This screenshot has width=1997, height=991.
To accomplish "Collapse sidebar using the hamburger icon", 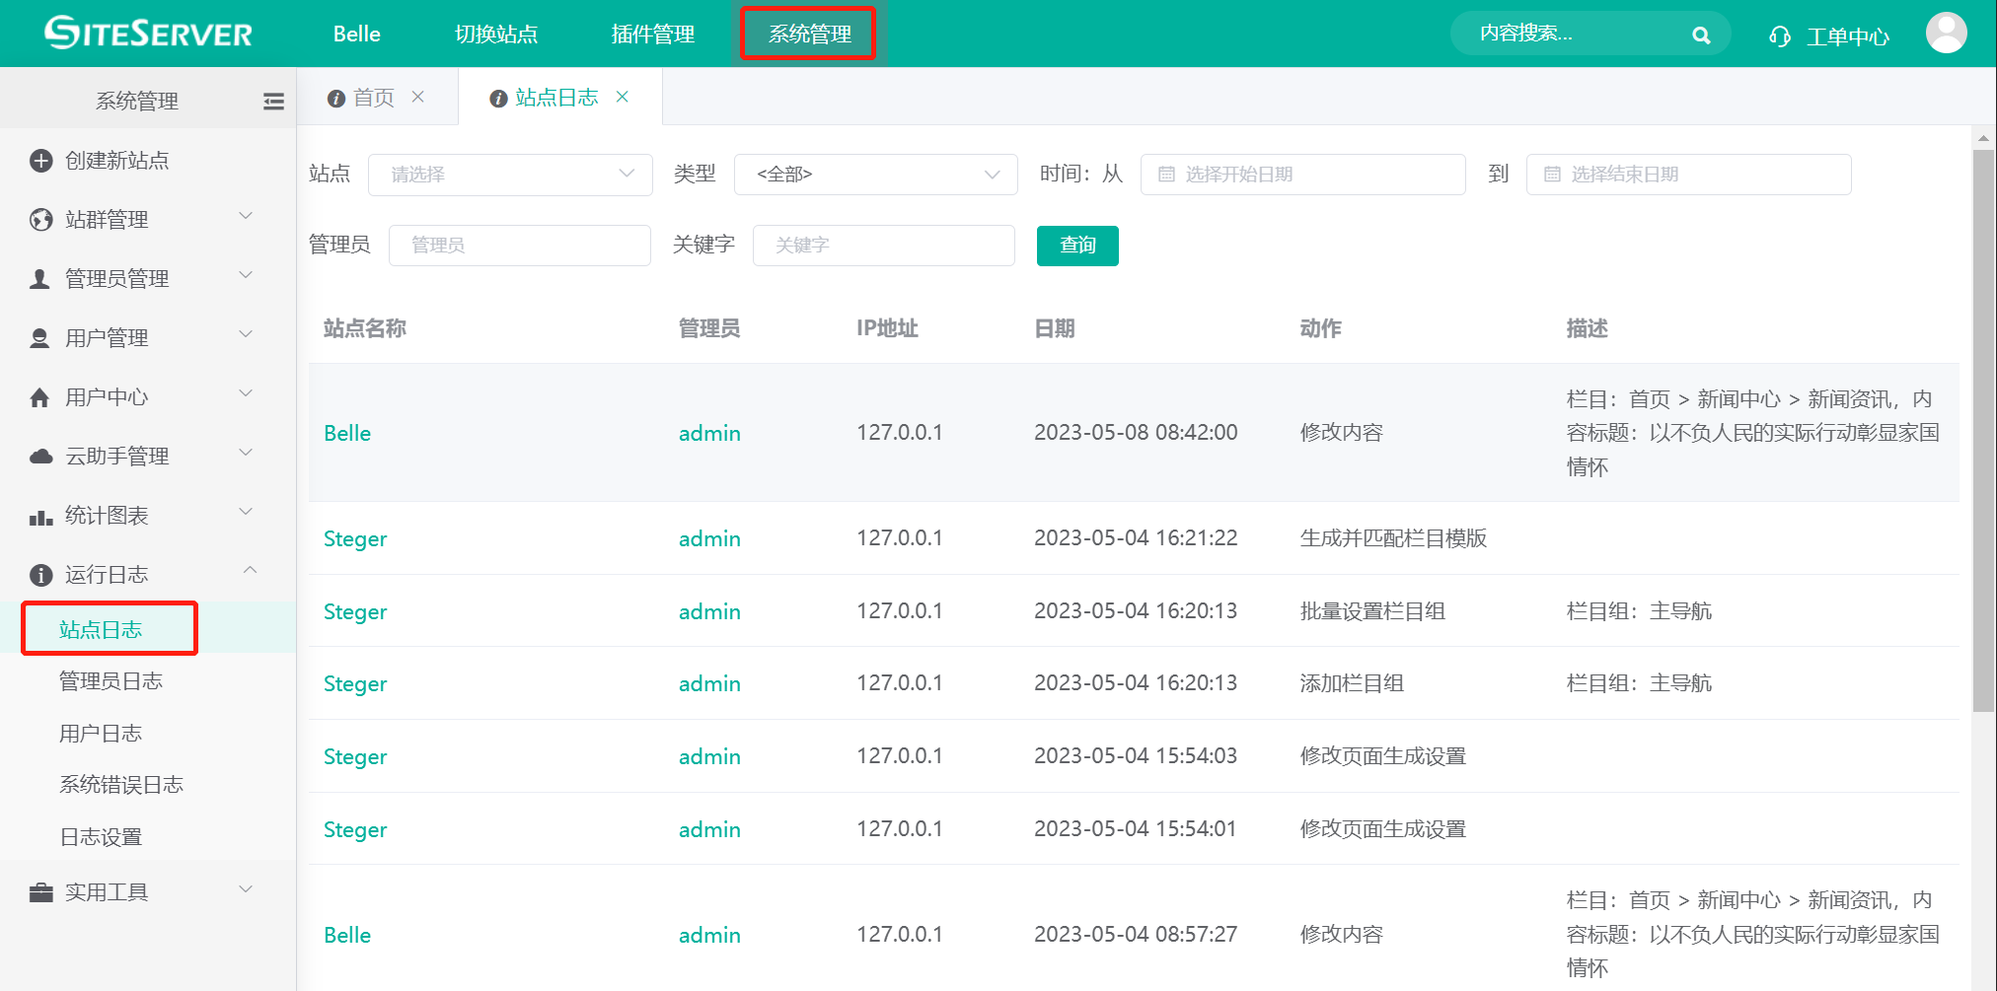I will (273, 102).
